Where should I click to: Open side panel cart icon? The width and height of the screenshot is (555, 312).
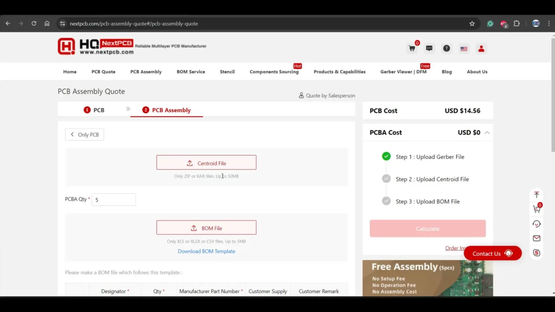pyautogui.click(x=537, y=209)
